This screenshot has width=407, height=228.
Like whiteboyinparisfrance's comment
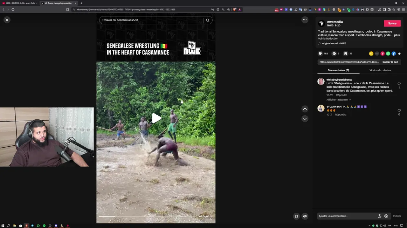click(x=399, y=84)
